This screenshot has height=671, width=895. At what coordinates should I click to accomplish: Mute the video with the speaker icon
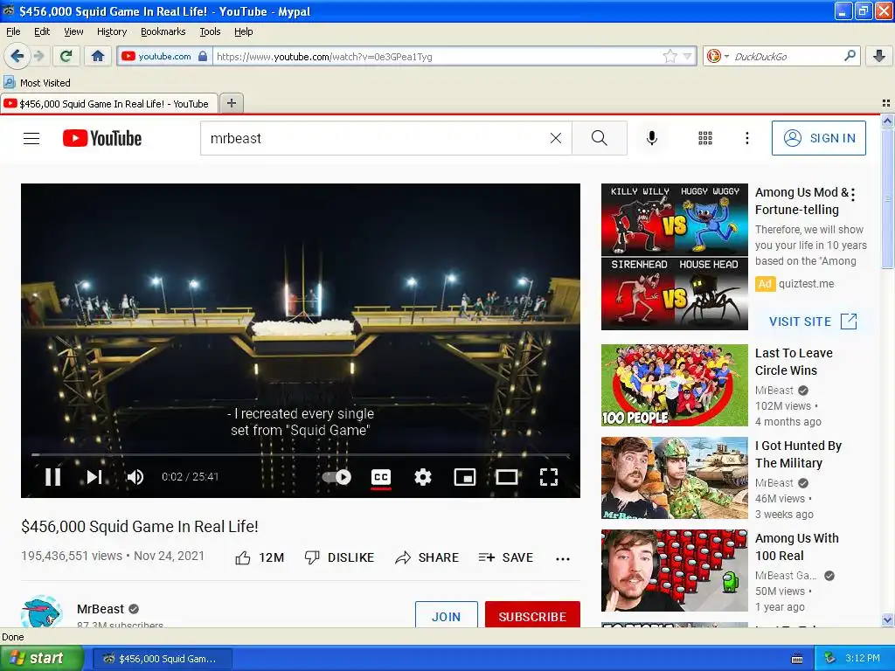click(x=135, y=477)
